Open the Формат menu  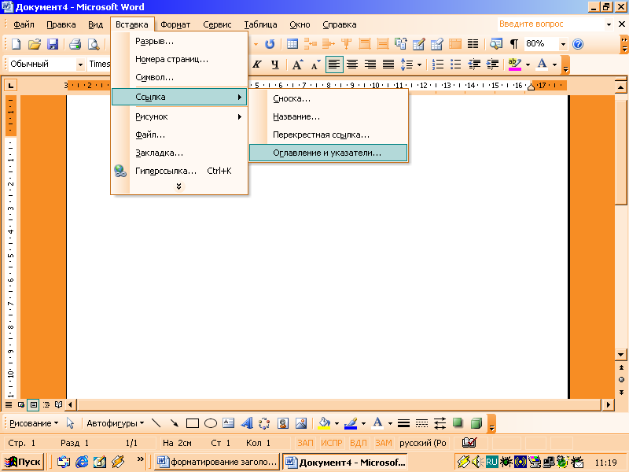point(175,24)
